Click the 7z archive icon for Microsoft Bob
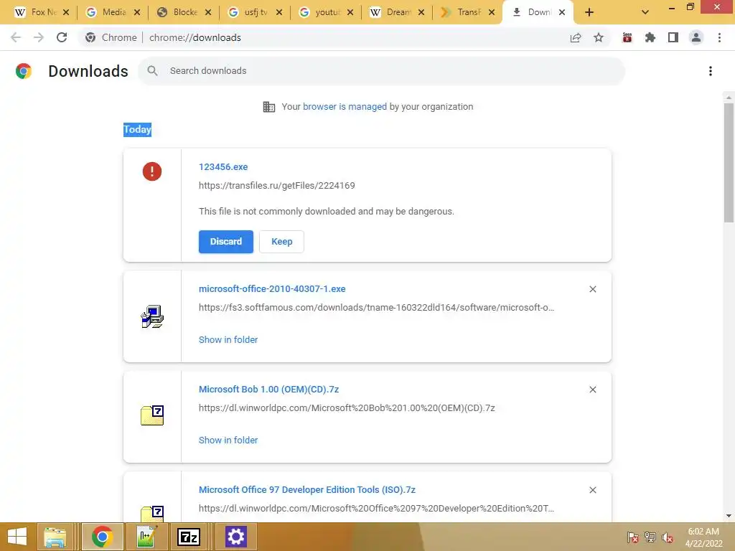Viewport: 735px width, 551px height. (152, 415)
